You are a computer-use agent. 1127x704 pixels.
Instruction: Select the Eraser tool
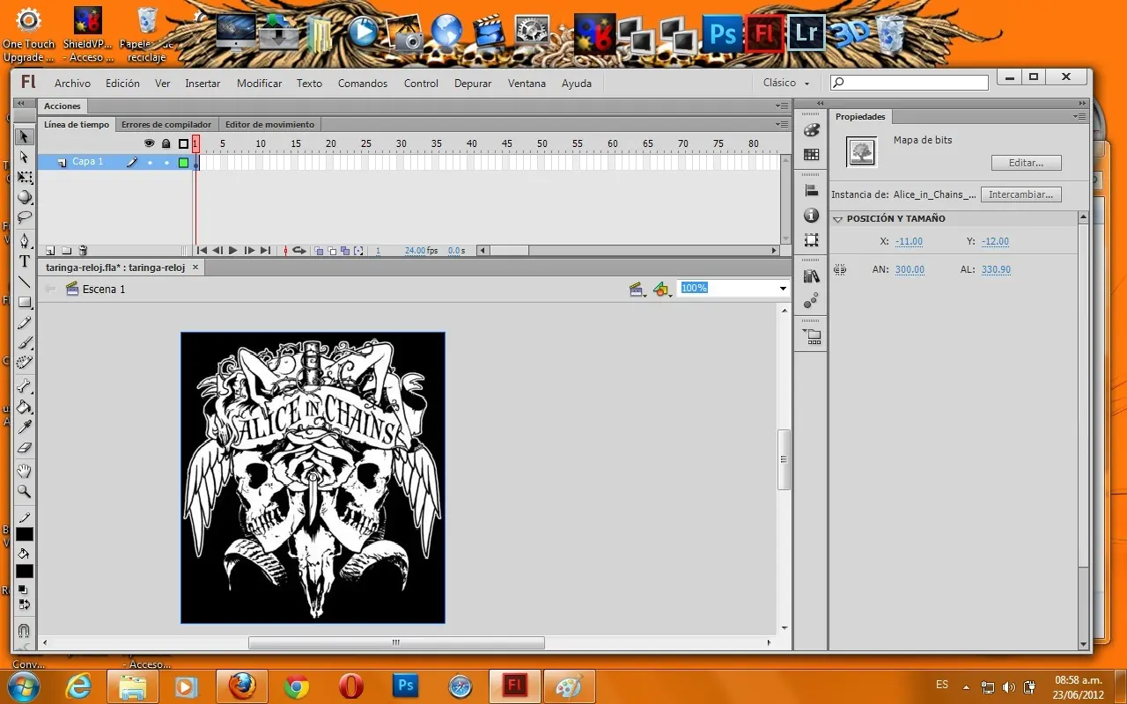tap(25, 447)
